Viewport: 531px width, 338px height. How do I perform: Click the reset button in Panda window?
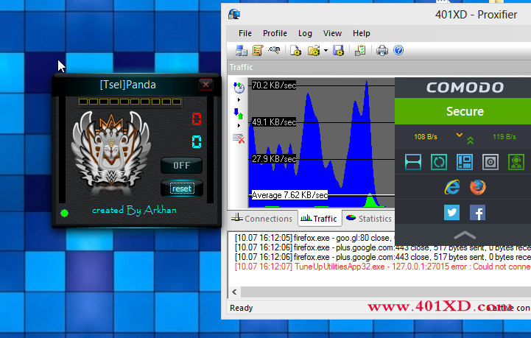tap(182, 189)
